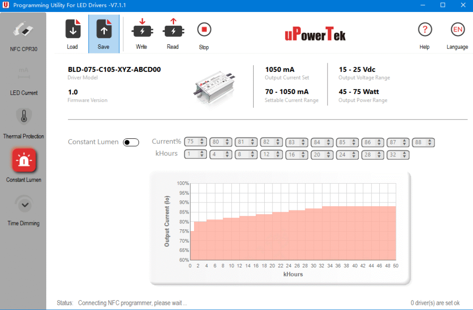
Task: Open the LED Current settings panel
Action: (x=23, y=78)
